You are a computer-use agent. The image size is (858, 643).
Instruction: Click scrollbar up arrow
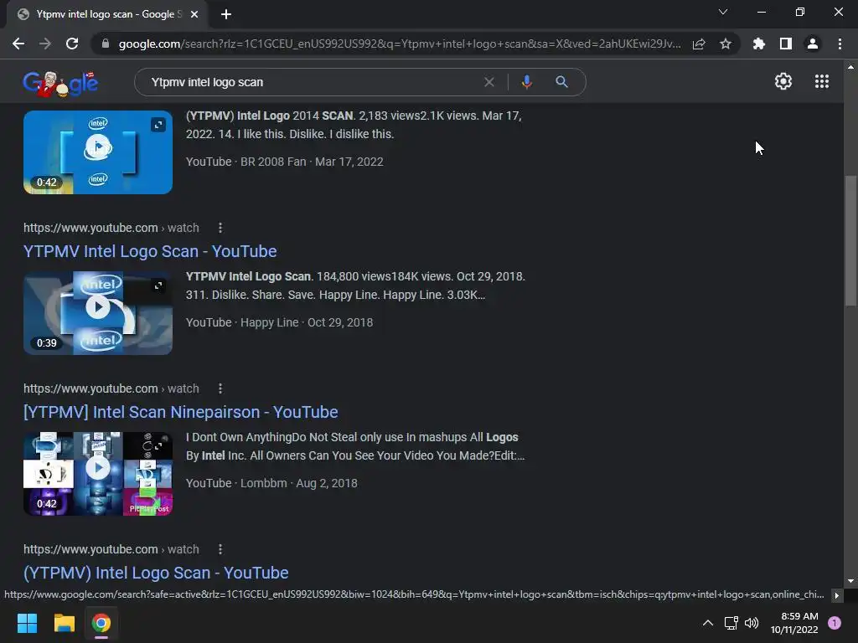tap(850, 67)
